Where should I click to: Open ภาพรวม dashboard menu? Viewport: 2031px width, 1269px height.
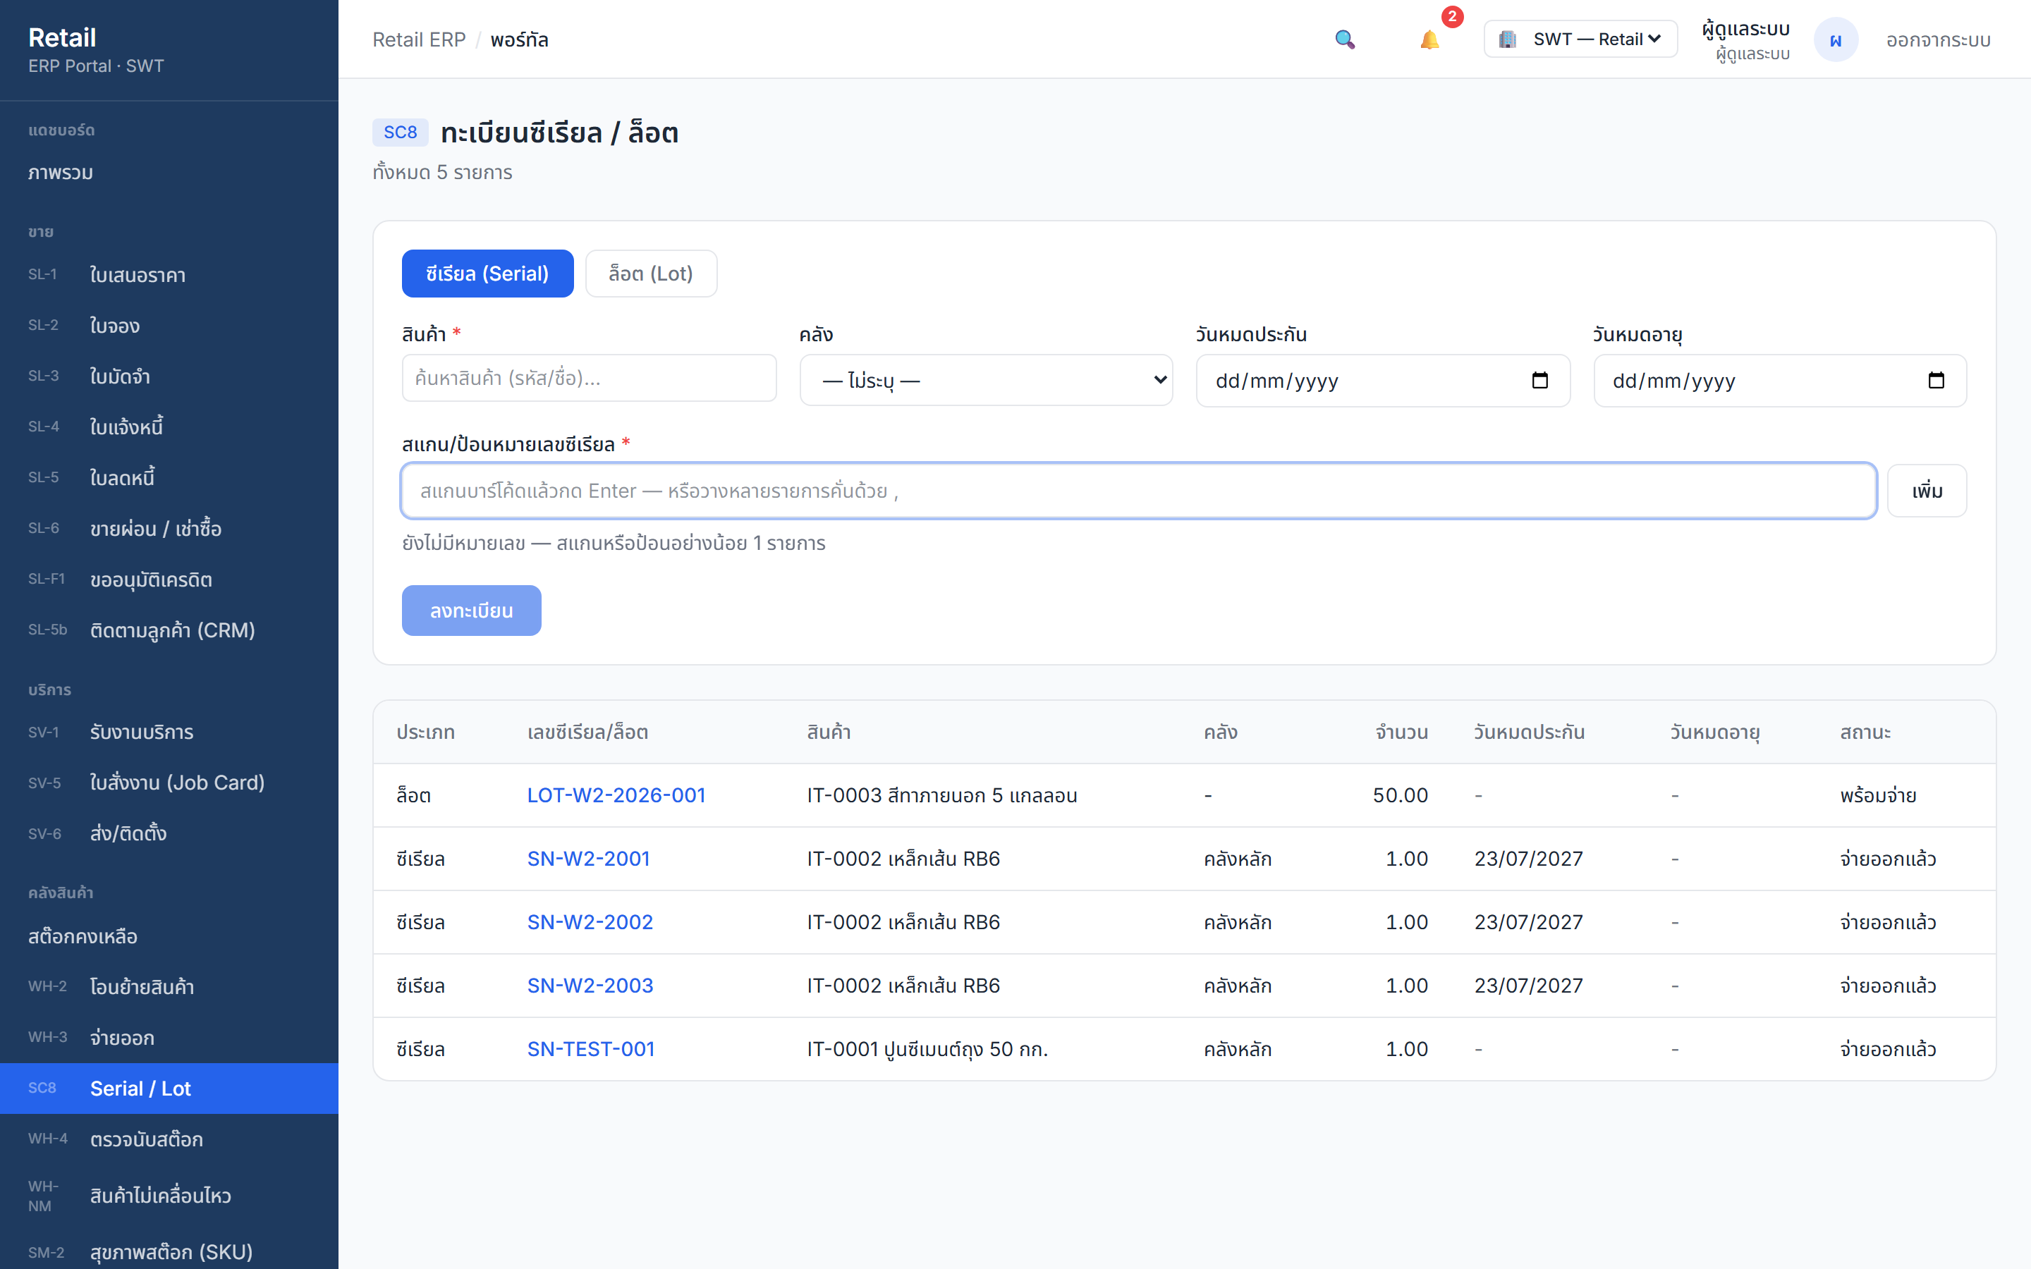(169, 173)
